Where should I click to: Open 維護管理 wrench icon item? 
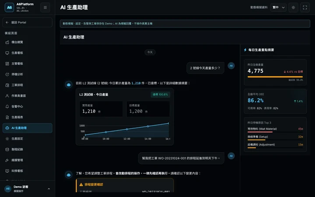point(27,160)
